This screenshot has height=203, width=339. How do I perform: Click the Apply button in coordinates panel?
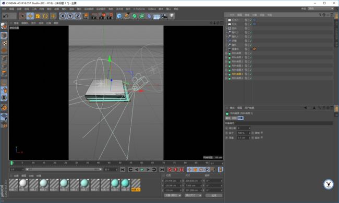click(x=214, y=195)
